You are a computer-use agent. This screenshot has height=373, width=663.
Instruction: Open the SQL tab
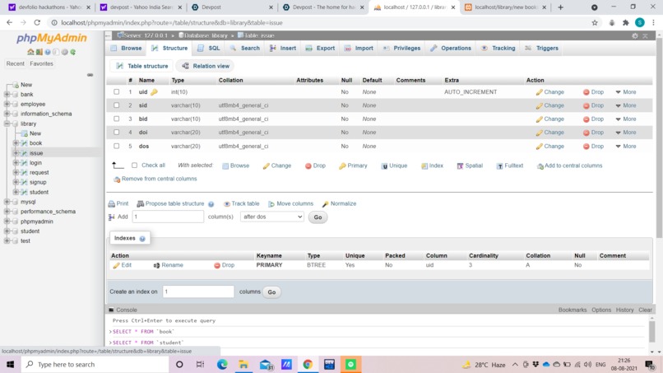pos(209,49)
